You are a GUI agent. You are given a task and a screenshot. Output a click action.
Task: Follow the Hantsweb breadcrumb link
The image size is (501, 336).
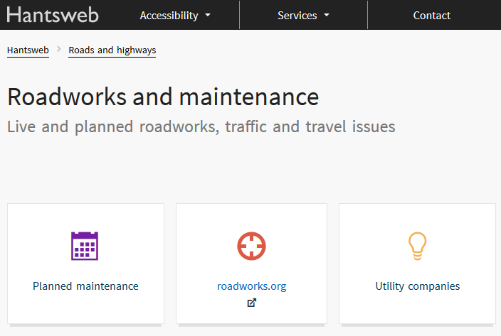tap(28, 50)
